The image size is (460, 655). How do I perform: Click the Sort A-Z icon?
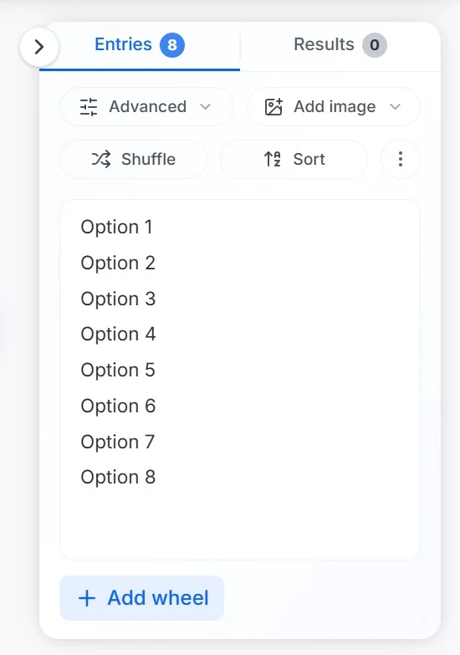point(273,159)
